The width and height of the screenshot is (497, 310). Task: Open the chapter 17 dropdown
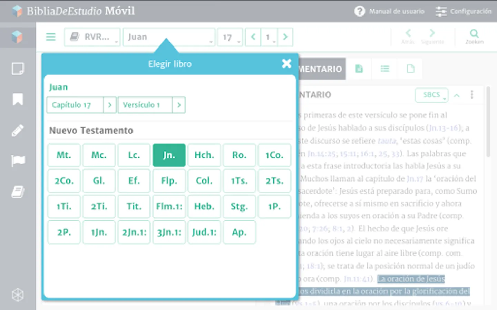[x=230, y=37]
